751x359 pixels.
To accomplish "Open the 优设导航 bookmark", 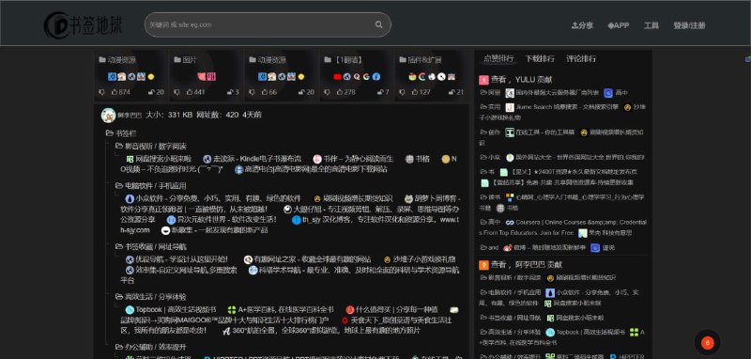I will (x=177, y=259).
